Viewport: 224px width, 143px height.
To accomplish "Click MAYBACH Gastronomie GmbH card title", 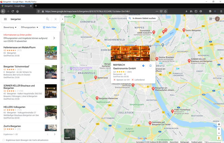I will point(124,67).
